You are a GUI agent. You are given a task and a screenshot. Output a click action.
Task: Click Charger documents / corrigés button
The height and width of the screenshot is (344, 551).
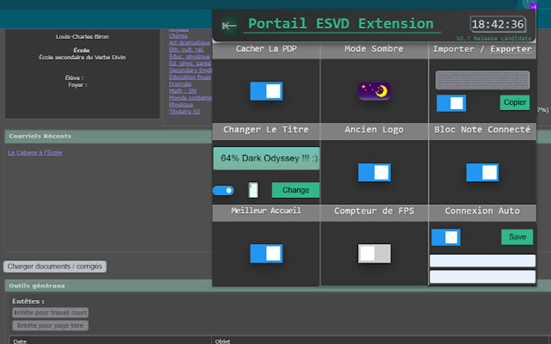pos(55,266)
